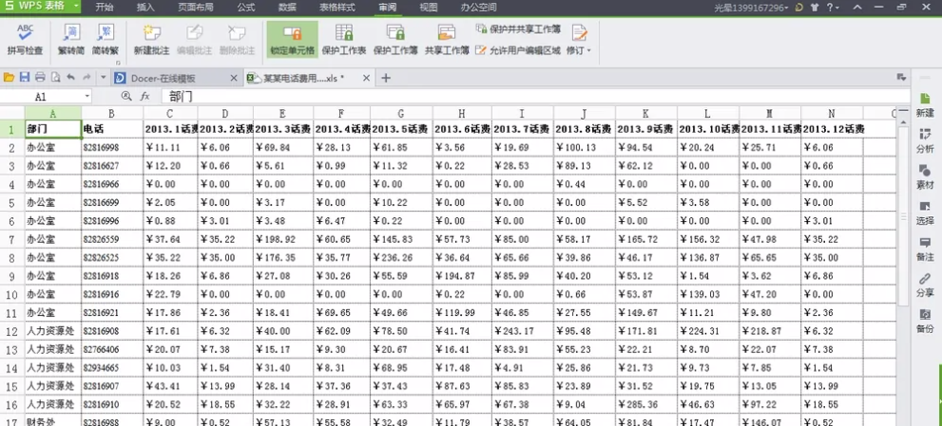
Task: Click the magnifier icon beside fx
Action: 126,96
